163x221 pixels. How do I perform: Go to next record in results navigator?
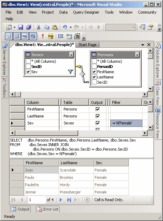(x=61, y=200)
